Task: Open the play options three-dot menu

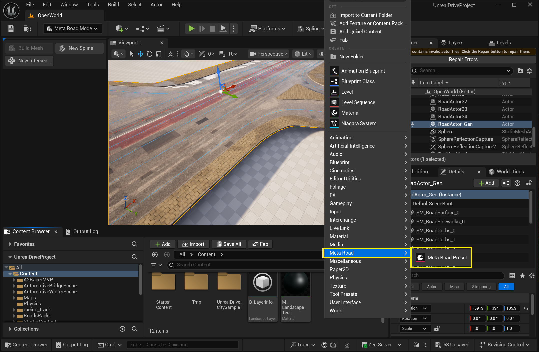Action: coord(234,29)
